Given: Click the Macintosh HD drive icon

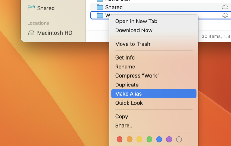Looking at the screenshot, I should (x=31, y=33).
